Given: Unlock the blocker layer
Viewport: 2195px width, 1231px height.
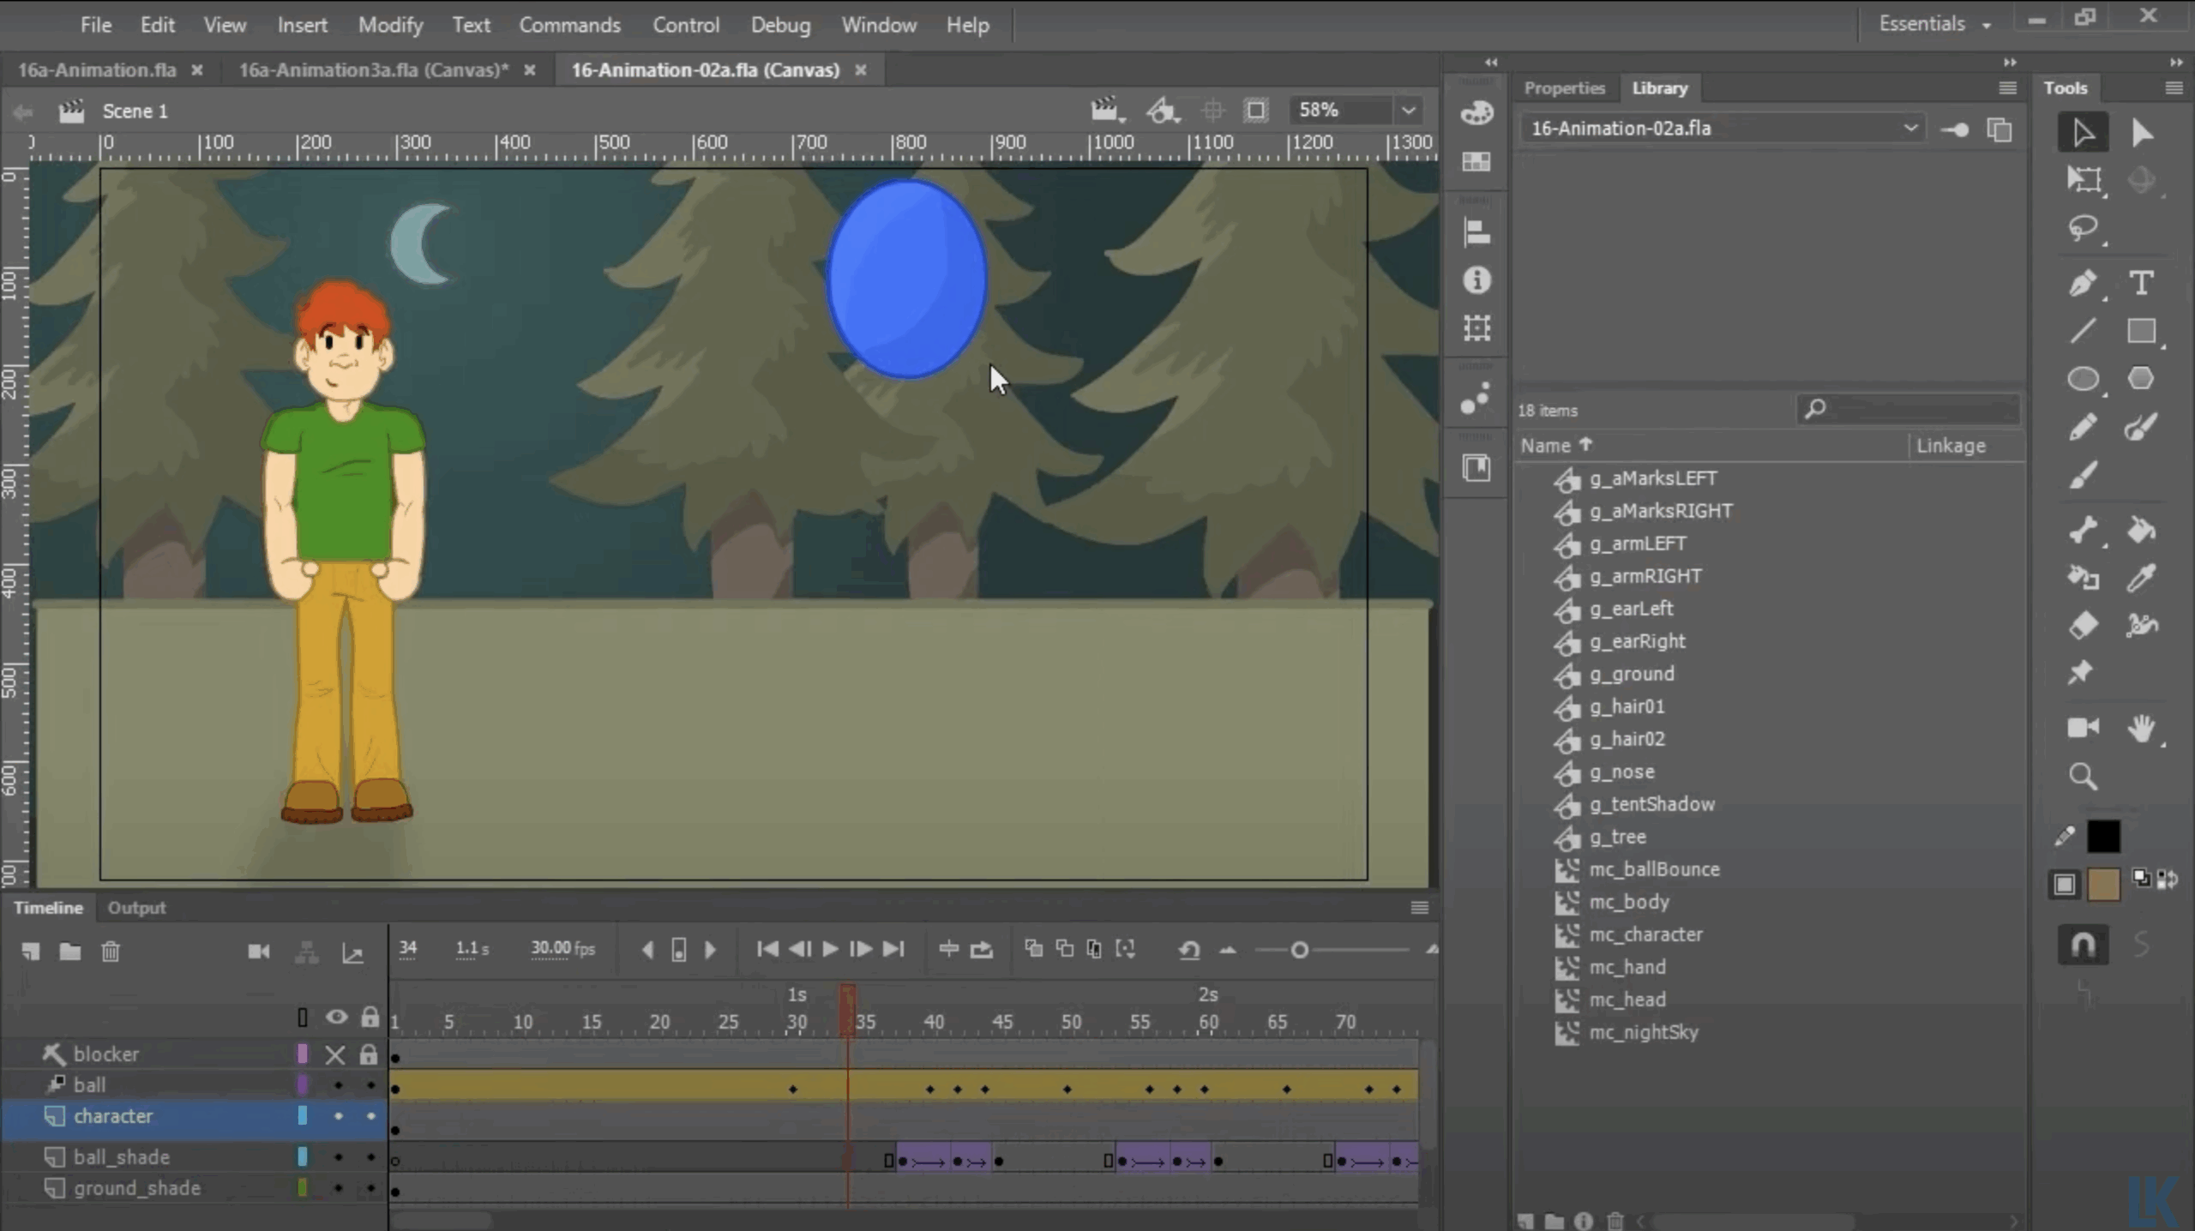Looking at the screenshot, I should click(370, 1054).
